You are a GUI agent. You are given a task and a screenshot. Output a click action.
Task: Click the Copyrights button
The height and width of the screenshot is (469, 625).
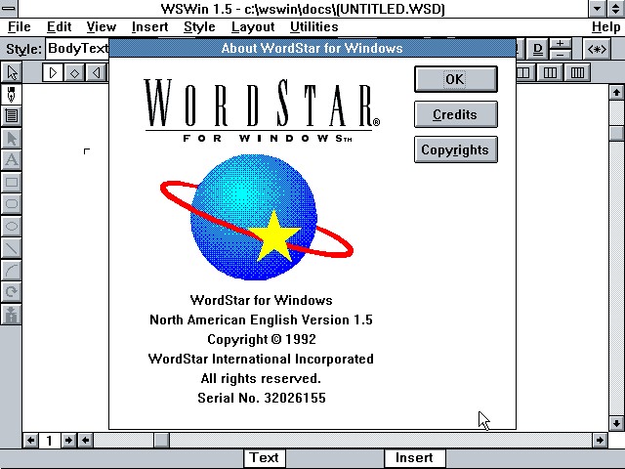coord(455,149)
